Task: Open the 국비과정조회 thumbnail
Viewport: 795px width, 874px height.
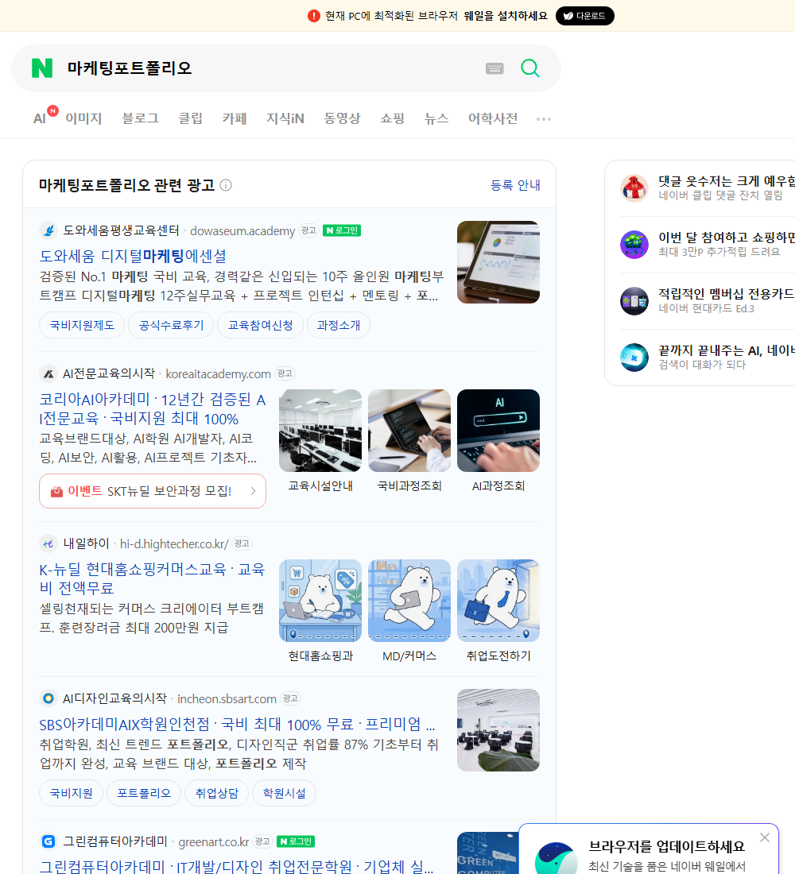Action: pos(409,431)
